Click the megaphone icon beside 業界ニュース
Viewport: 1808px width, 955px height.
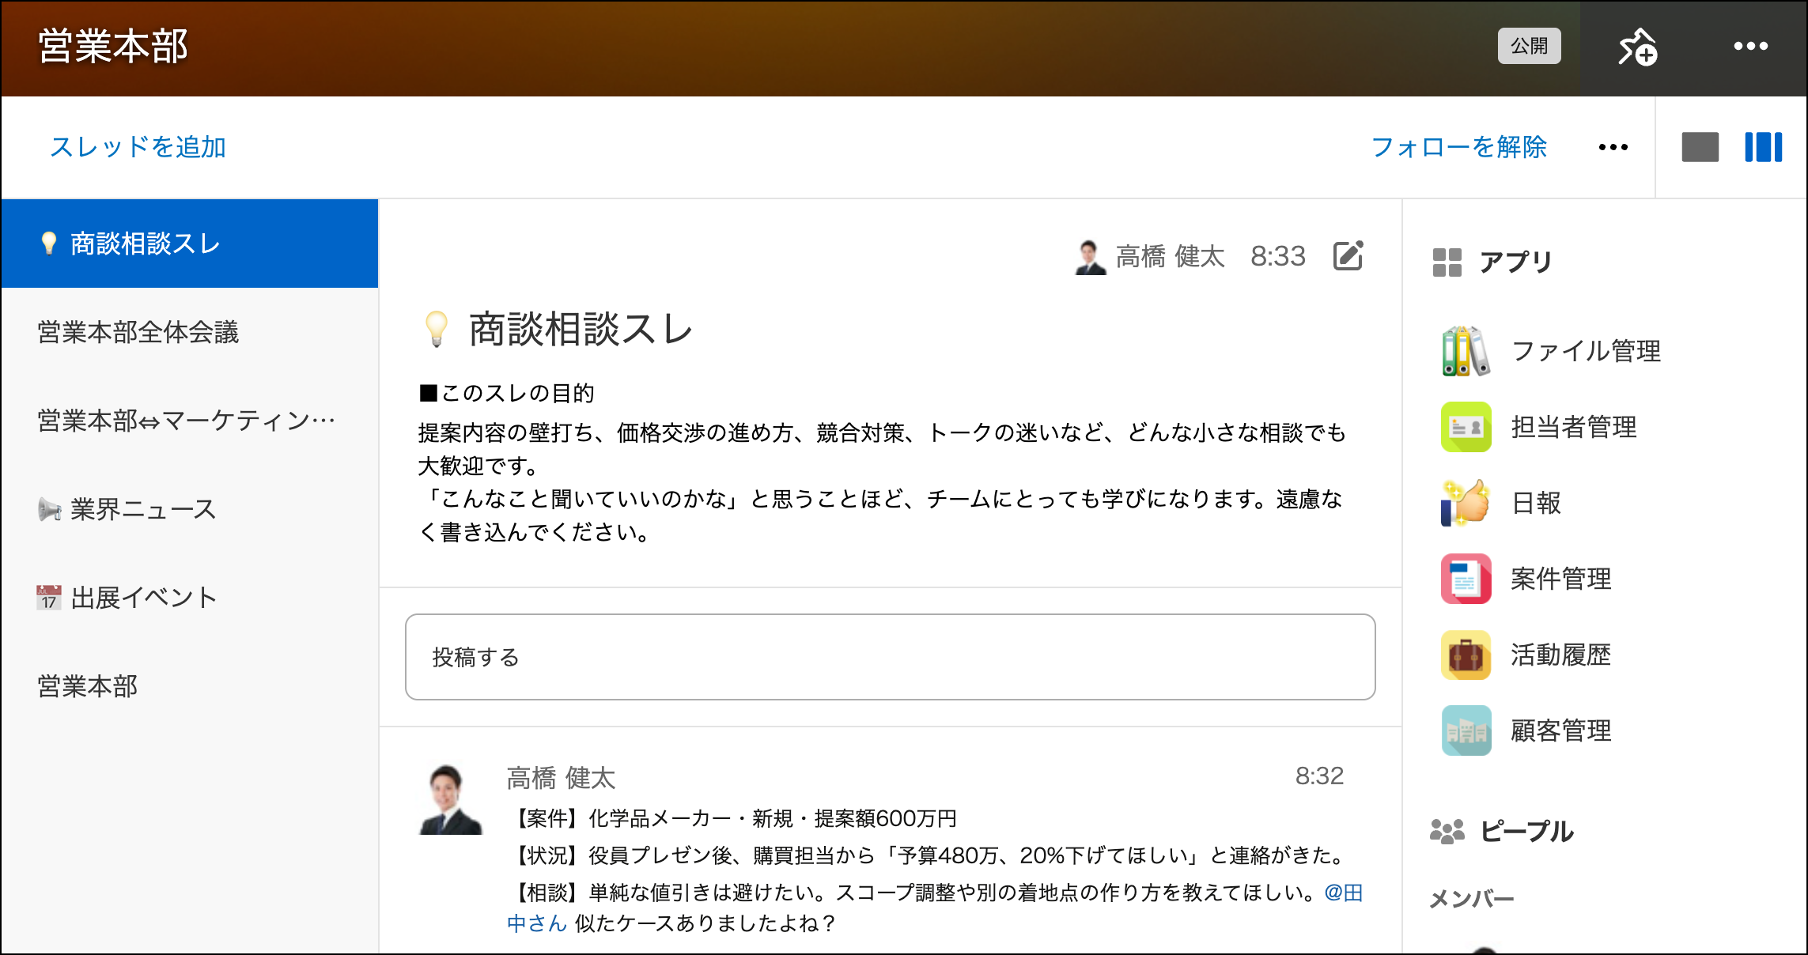coord(49,509)
